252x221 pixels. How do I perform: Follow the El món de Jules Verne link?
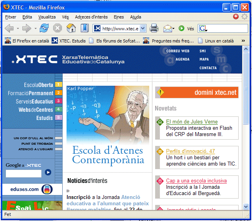[192, 122]
